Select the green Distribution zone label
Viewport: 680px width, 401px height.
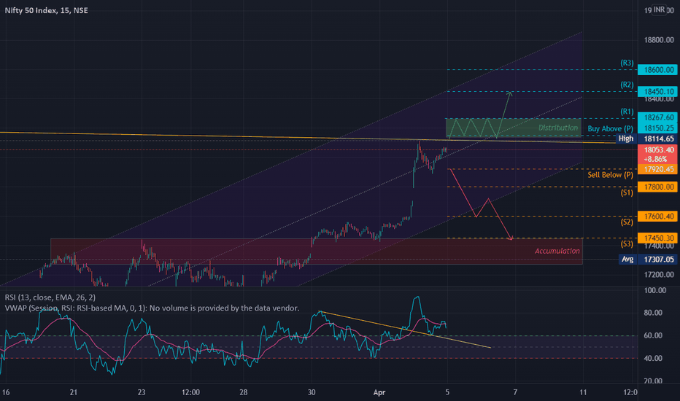point(558,128)
